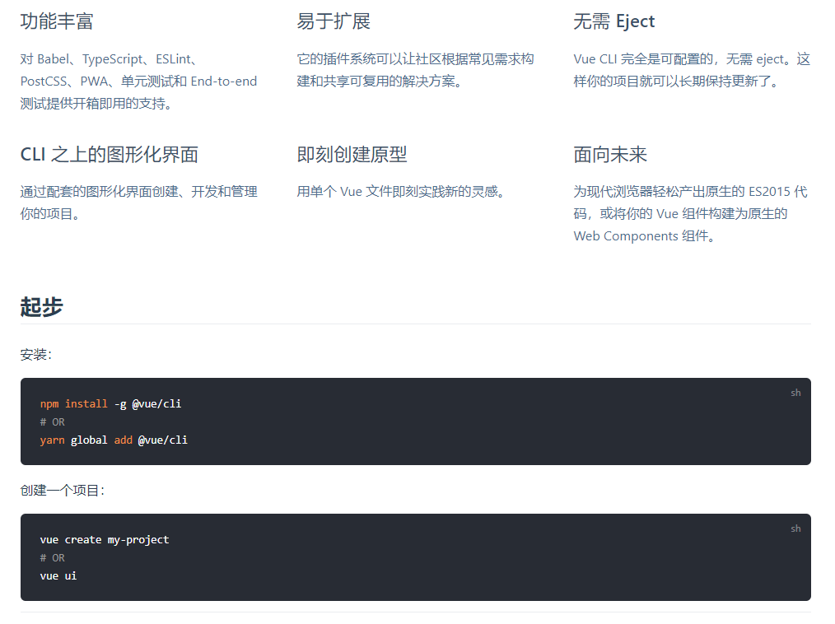Click the paragraph starting Vue CLI 完全是可配置的
835x624 pixels.
(x=692, y=70)
